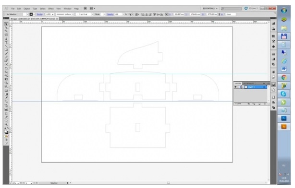
Task: Open Skype from the Windows taskbar
Action: pos(284,94)
